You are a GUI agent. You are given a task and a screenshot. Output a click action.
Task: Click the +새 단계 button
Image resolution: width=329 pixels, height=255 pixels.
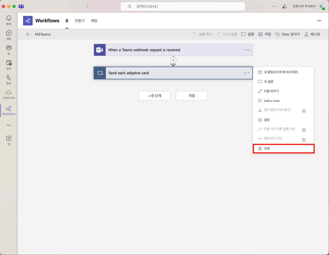tap(155, 96)
